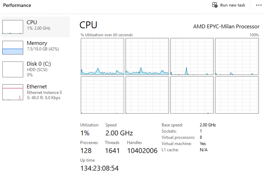The width and height of the screenshot is (263, 173).
Task: Open the three-dot more options menu
Action: tap(259, 5)
